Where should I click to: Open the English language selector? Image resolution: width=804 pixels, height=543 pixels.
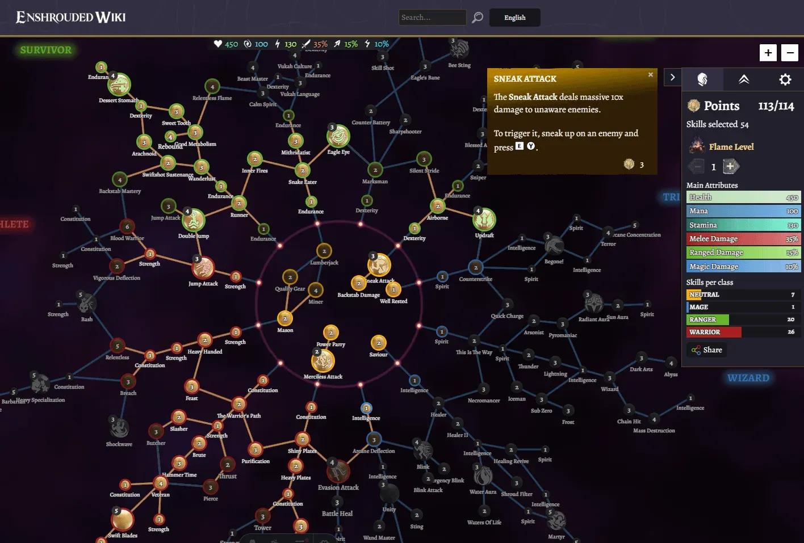(x=514, y=18)
